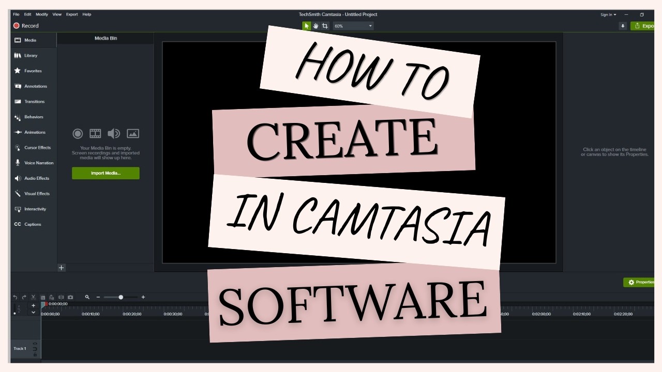Click the plus button under the Media Bin
The width and height of the screenshot is (662, 372).
click(x=61, y=268)
